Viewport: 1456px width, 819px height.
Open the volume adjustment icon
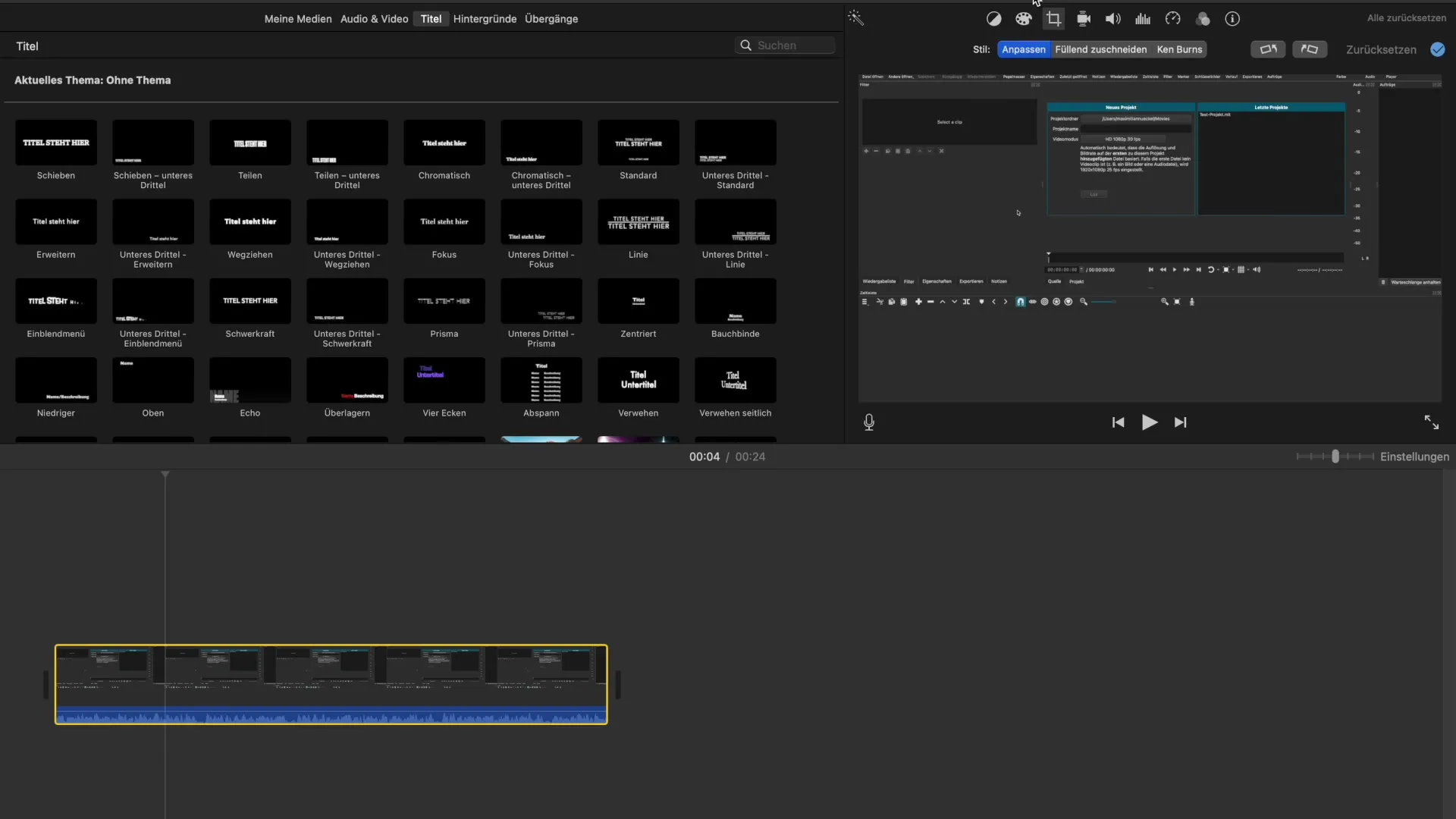click(x=1113, y=19)
